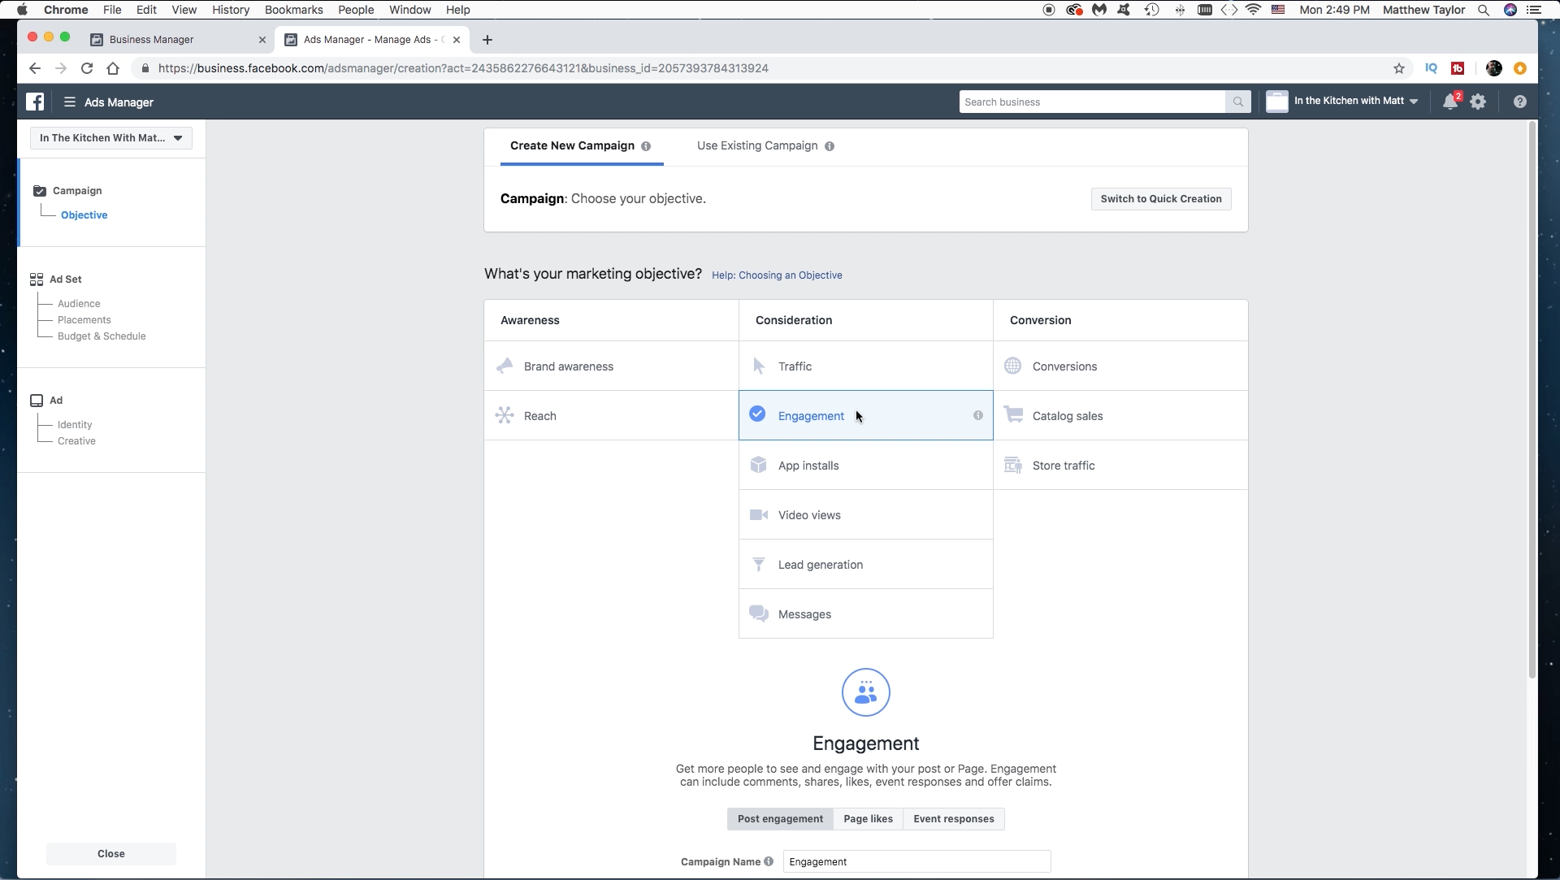1560x880 pixels.
Task: Click the Switch to Quick Creation button
Action: click(x=1160, y=198)
